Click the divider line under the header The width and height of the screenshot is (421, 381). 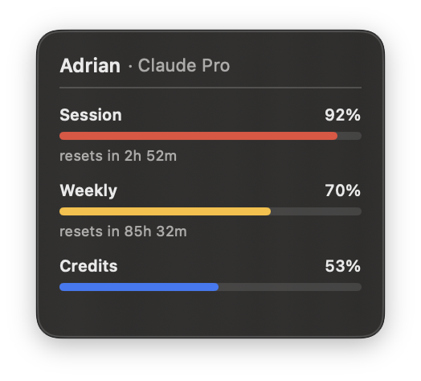(210, 88)
